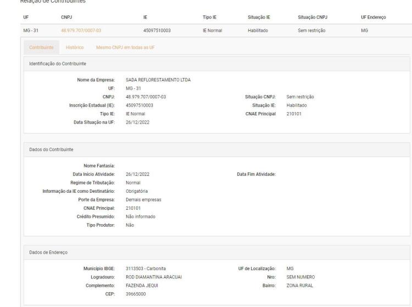The image size is (412, 307).
Task: Click UF de Localização value MG
Action: click(290, 269)
